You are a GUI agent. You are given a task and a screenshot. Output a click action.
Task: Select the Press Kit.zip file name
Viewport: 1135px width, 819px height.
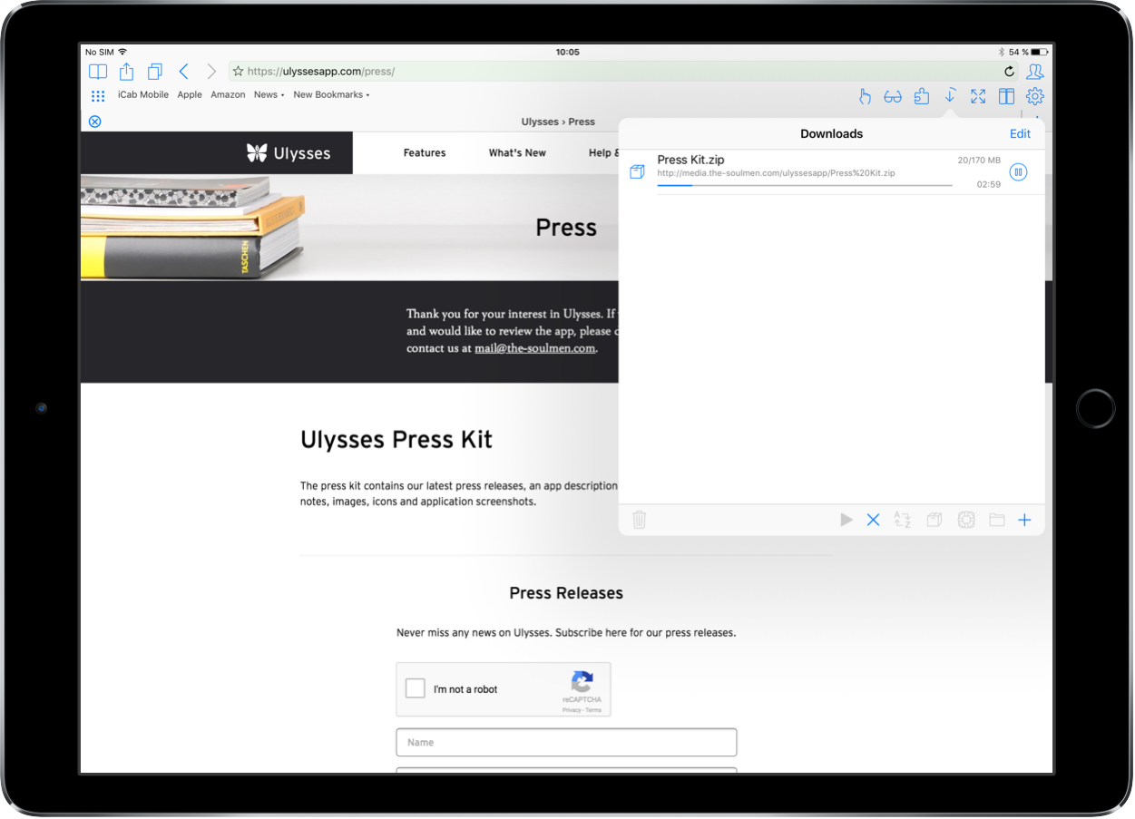point(690,160)
